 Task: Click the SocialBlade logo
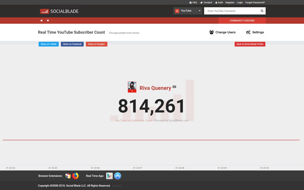[59, 11]
